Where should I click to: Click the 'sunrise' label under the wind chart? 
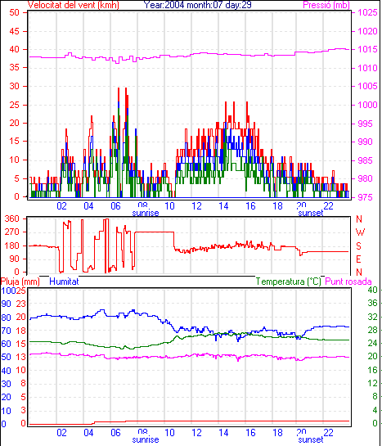point(146,213)
